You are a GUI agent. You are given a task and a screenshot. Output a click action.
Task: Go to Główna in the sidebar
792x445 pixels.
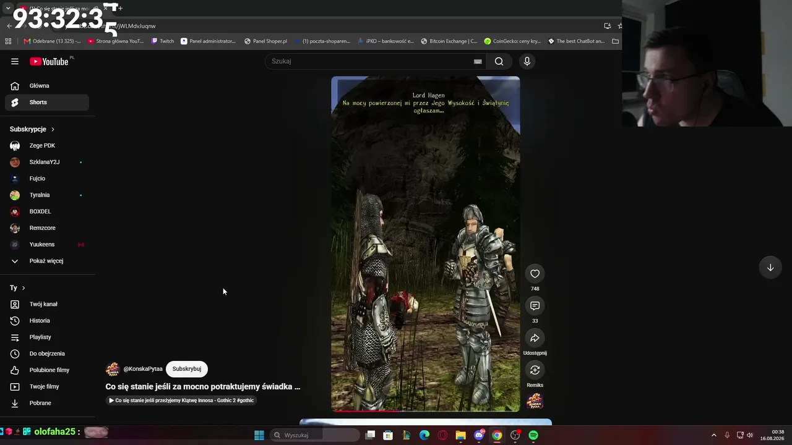coord(47,86)
